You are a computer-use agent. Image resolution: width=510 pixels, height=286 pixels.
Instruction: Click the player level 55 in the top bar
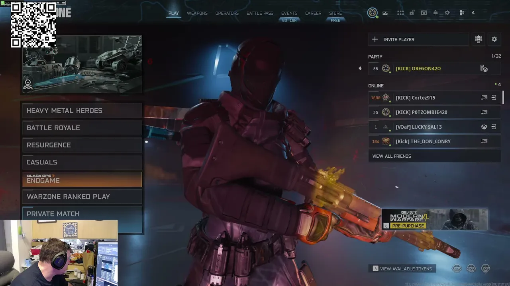(385, 13)
